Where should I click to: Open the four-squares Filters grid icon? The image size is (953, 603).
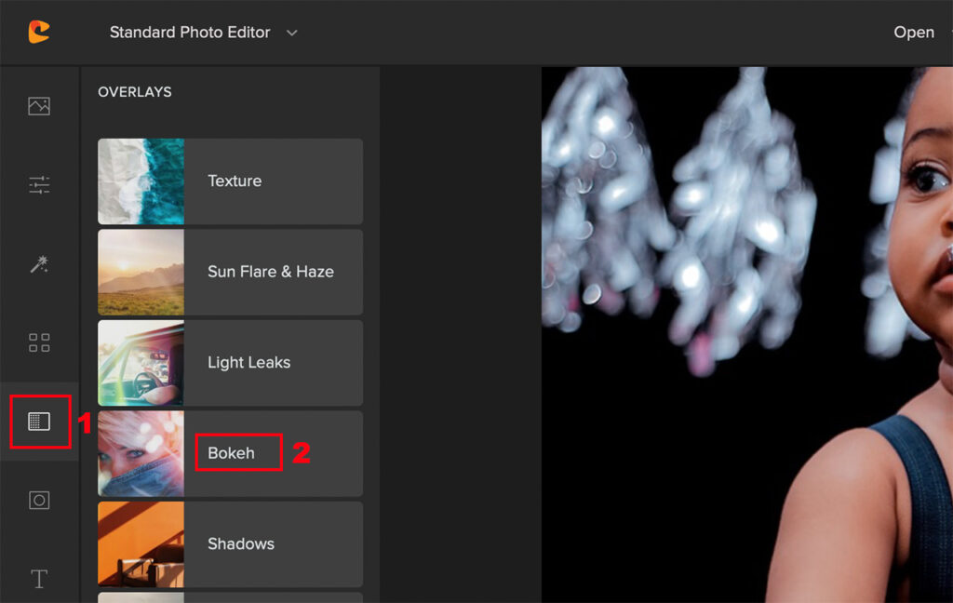tap(39, 342)
